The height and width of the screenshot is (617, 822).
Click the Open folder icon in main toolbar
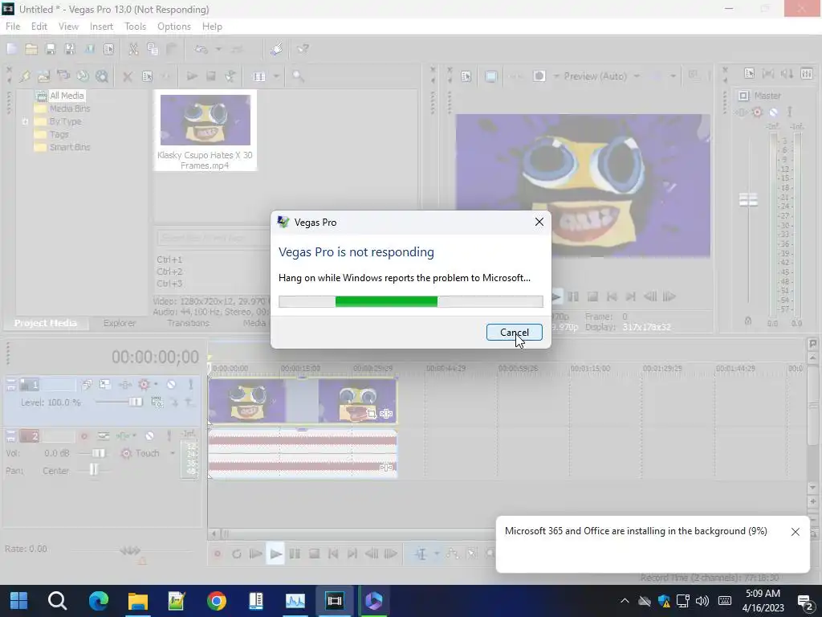31,49
